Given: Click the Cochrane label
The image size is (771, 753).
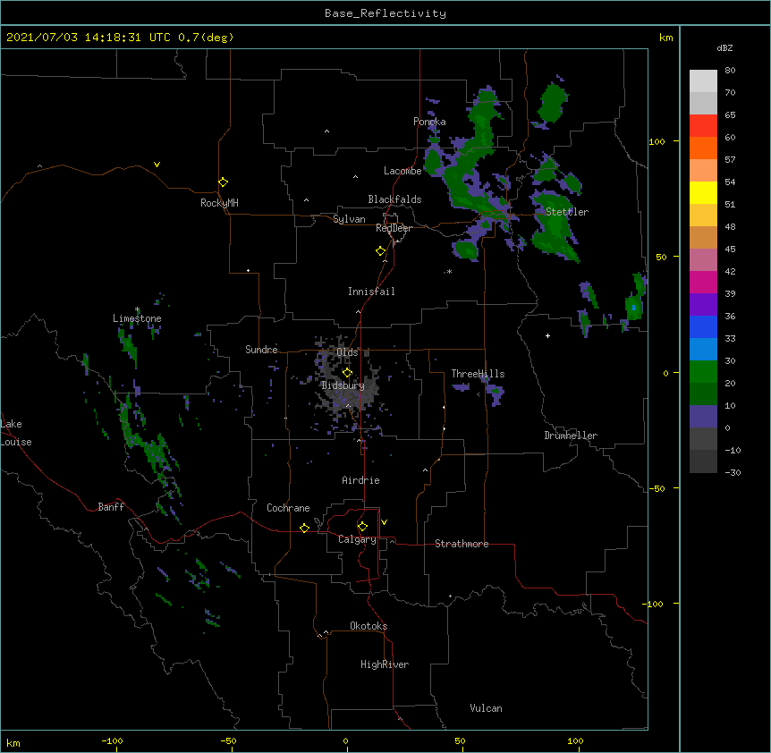Looking at the screenshot, I should (288, 508).
